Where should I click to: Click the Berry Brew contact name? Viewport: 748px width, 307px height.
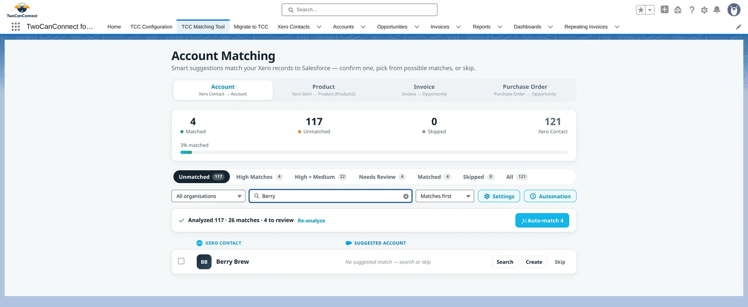(x=232, y=262)
